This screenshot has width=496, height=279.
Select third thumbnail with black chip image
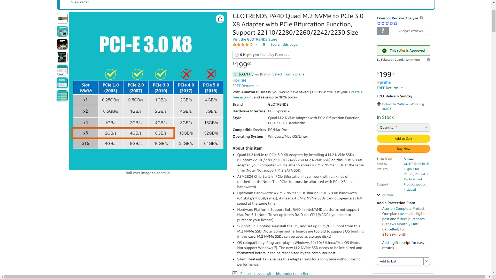point(62,44)
